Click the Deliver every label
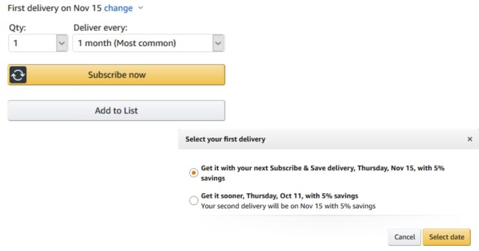This screenshot has width=479, height=251. 100,28
